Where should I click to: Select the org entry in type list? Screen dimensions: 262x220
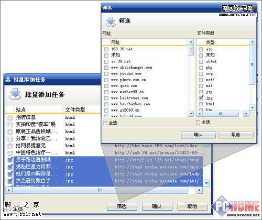tap(209, 74)
